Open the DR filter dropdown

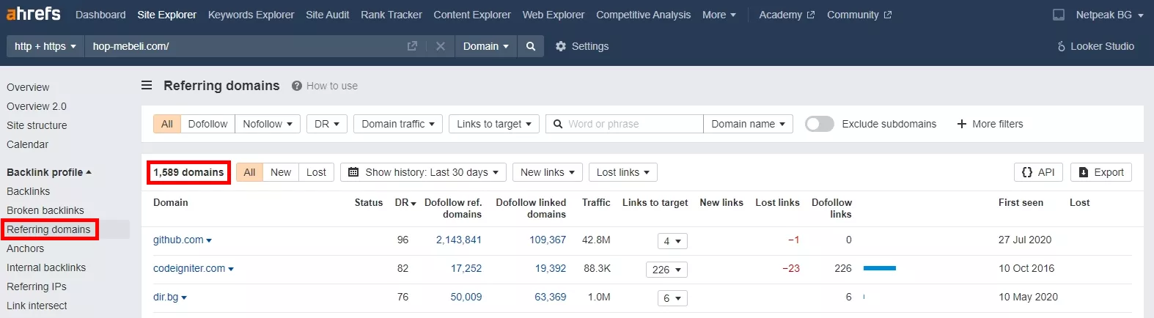pos(326,124)
